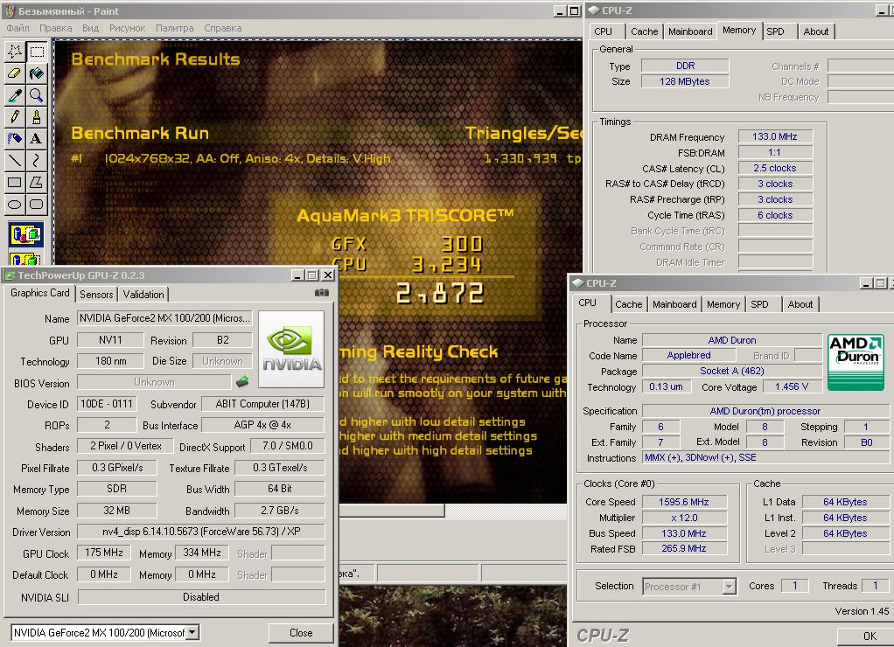Viewport: 894px width, 647px height.
Task: Switch to Sensors tab in GPU-Z
Action: click(x=96, y=294)
